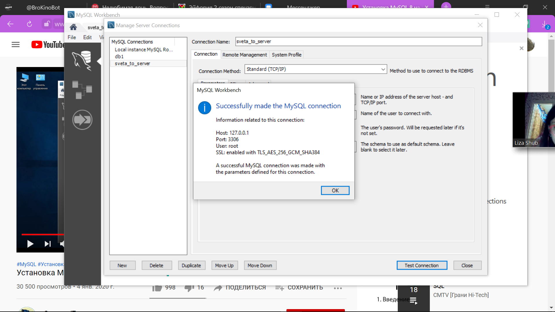Click the Connection Name input field
This screenshot has width=555, height=312.
(x=358, y=42)
